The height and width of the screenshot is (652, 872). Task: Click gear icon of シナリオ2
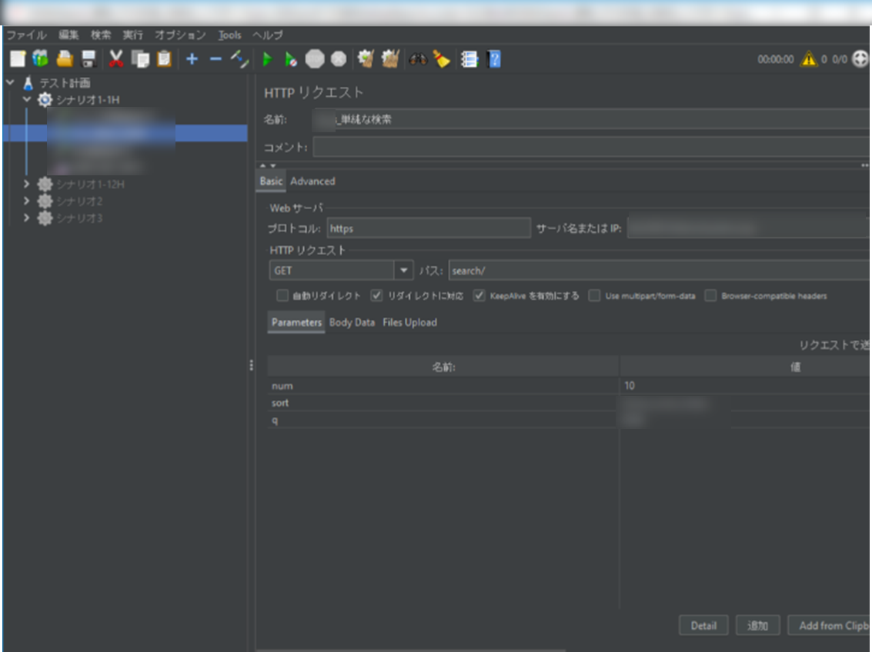[x=45, y=201]
